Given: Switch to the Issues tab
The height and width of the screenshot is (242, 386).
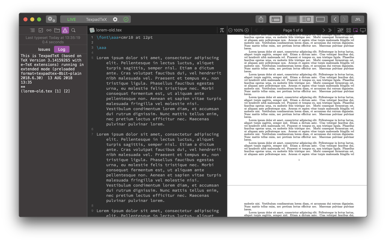Looking at the screenshot, I should pos(44,49).
